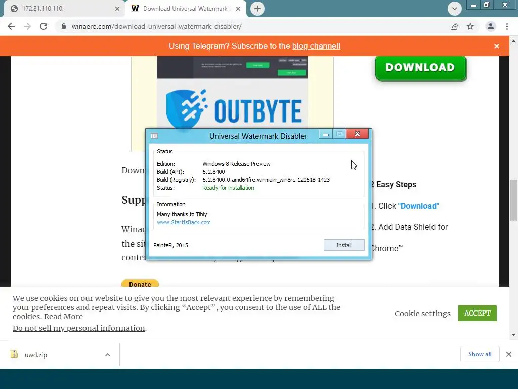Click the Windows 8 Release Preview edition text

pos(236,164)
